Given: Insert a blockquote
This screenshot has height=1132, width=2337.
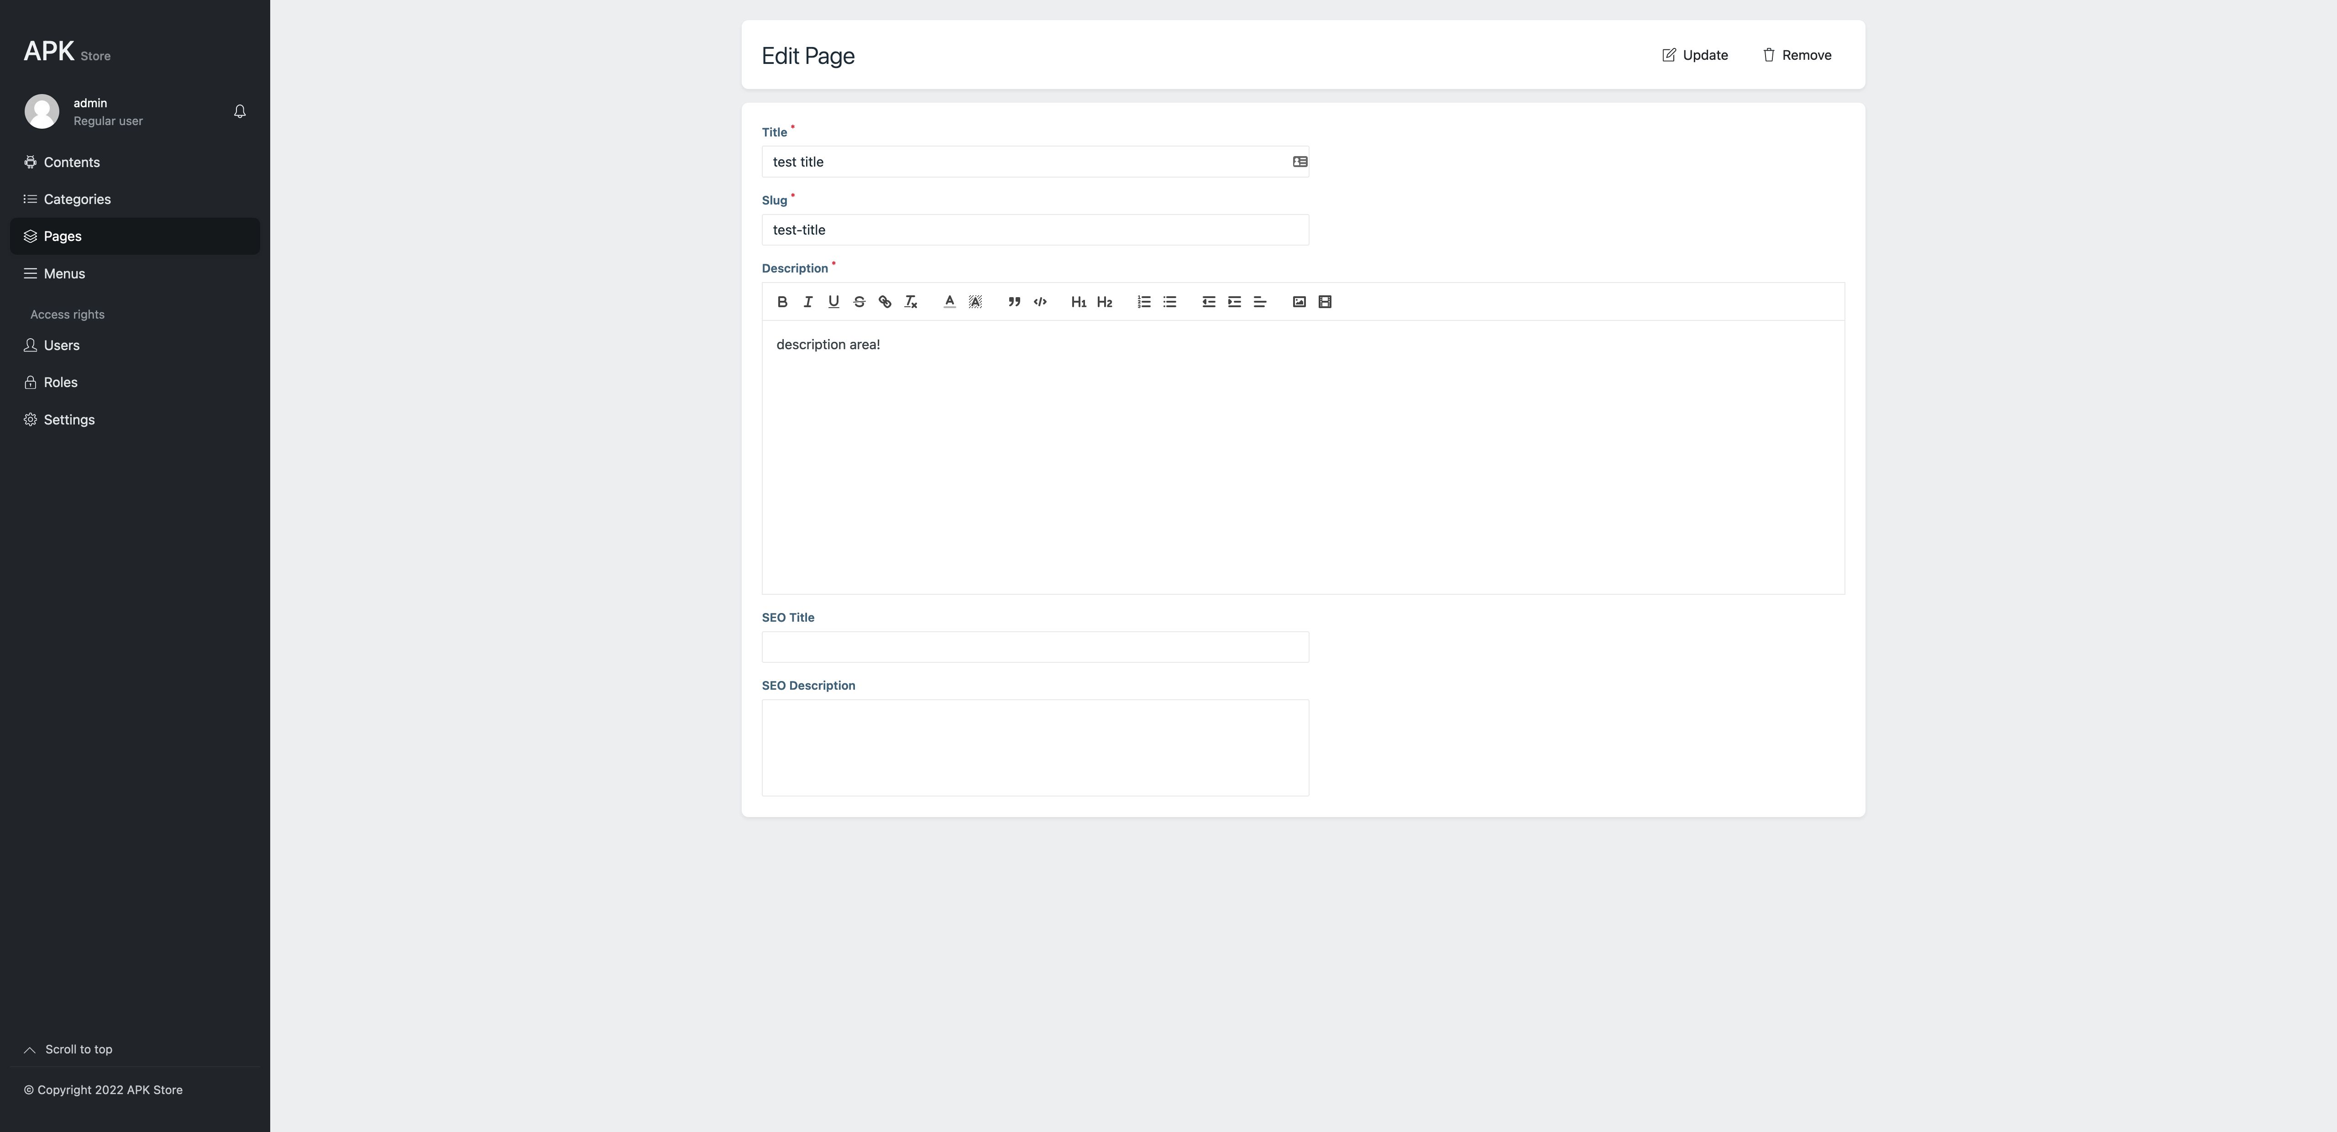Looking at the screenshot, I should 1014,302.
